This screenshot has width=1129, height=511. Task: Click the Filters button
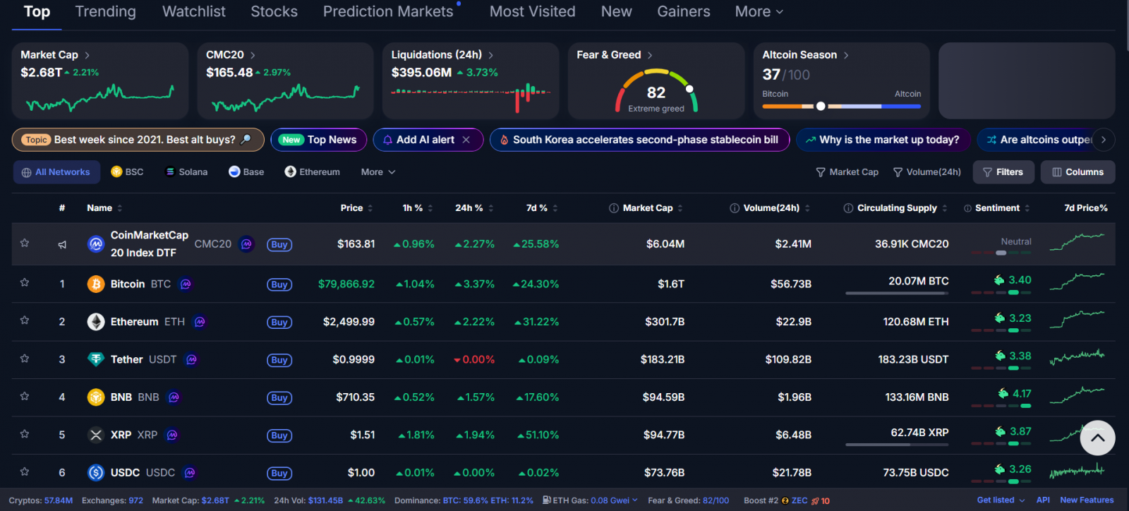click(x=1003, y=172)
